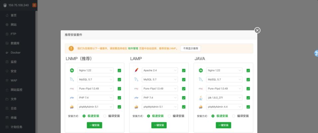Click the 终端 terminal sidebar icon
The height and width of the screenshot is (133, 318).
click(x=7, y=118)
